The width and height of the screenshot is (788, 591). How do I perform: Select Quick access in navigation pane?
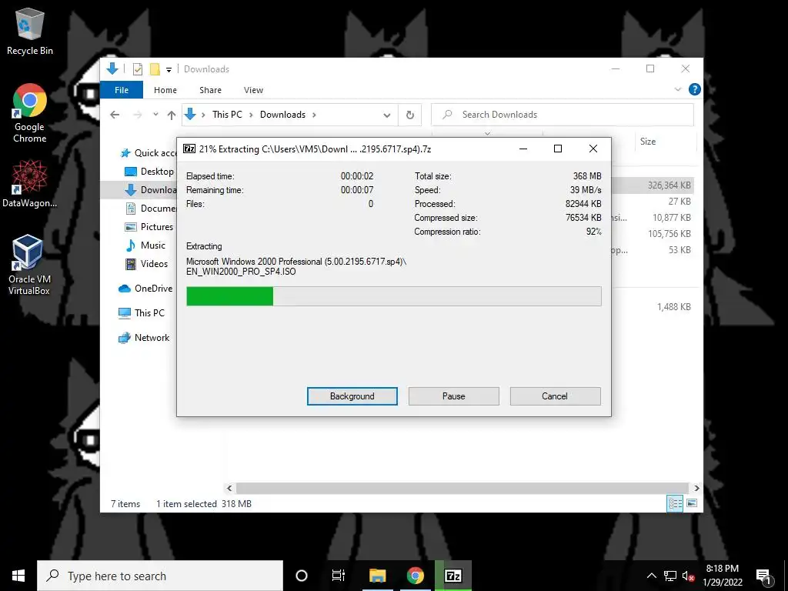pyautogui.click(x=149, y=153)
